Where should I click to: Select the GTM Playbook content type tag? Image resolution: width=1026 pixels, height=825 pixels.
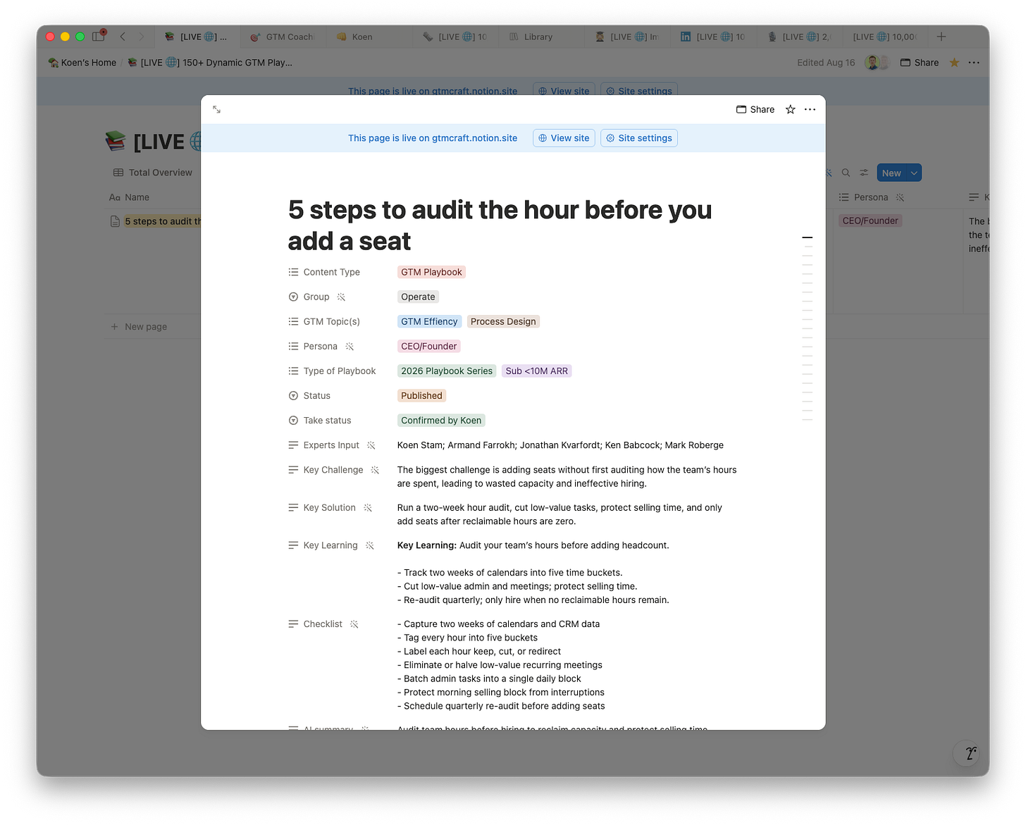431,272
